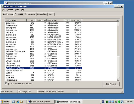Screen dimensions: 134x104
Task: Click the End Process button
Action: click(111, 84)
